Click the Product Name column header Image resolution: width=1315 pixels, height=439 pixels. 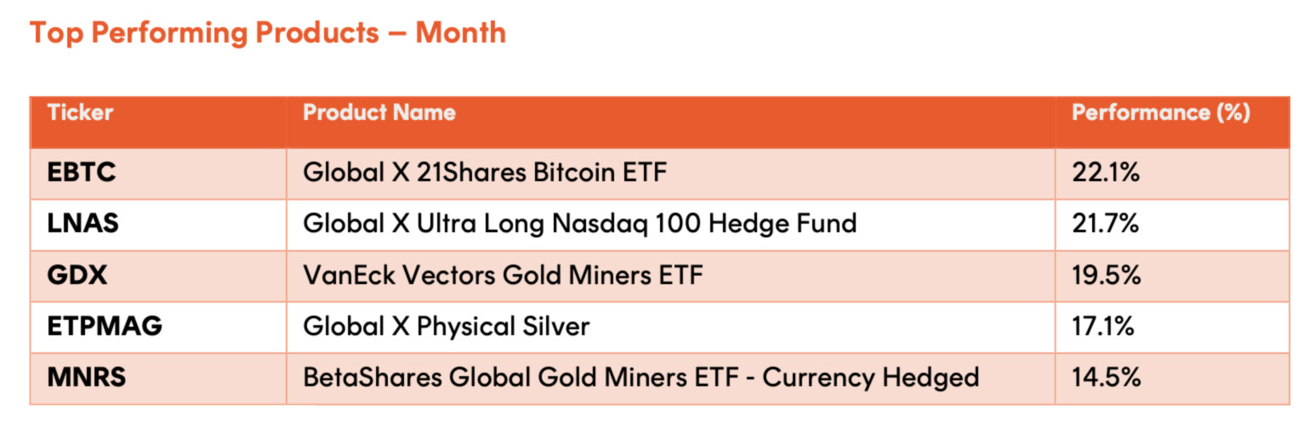click(379, 112)
